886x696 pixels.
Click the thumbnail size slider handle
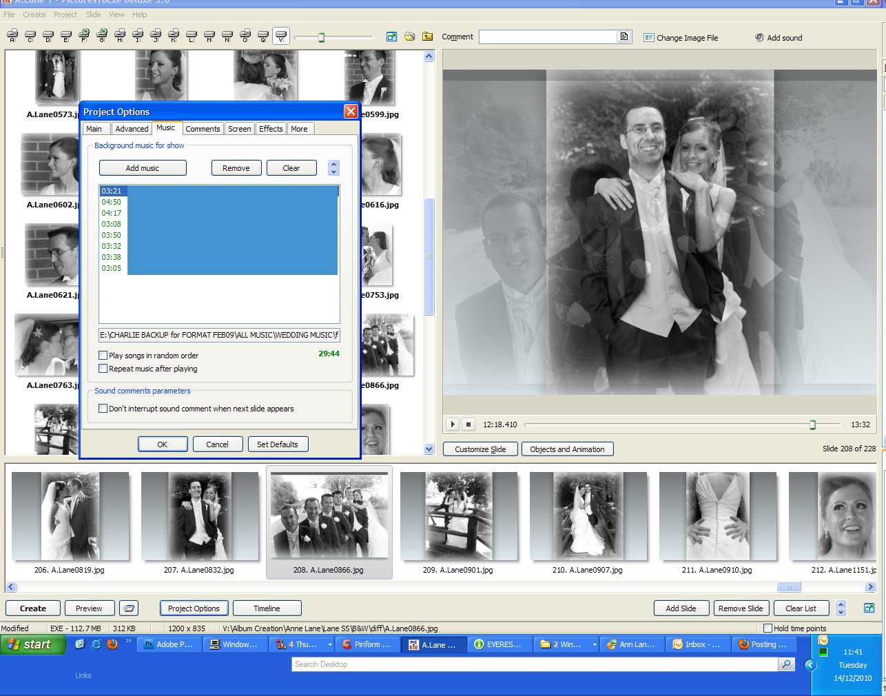tap(321, 37)
